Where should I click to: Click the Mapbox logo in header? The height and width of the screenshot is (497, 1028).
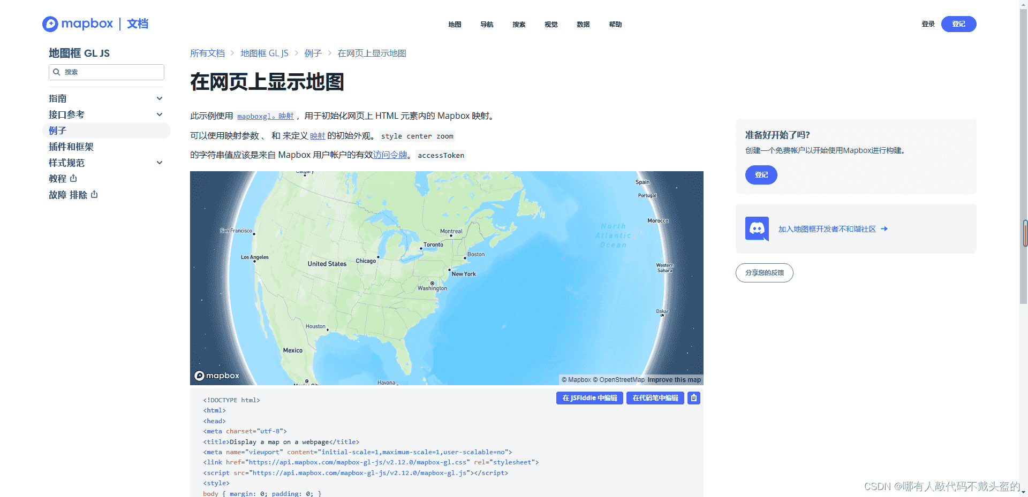click(x=78, y=24)
